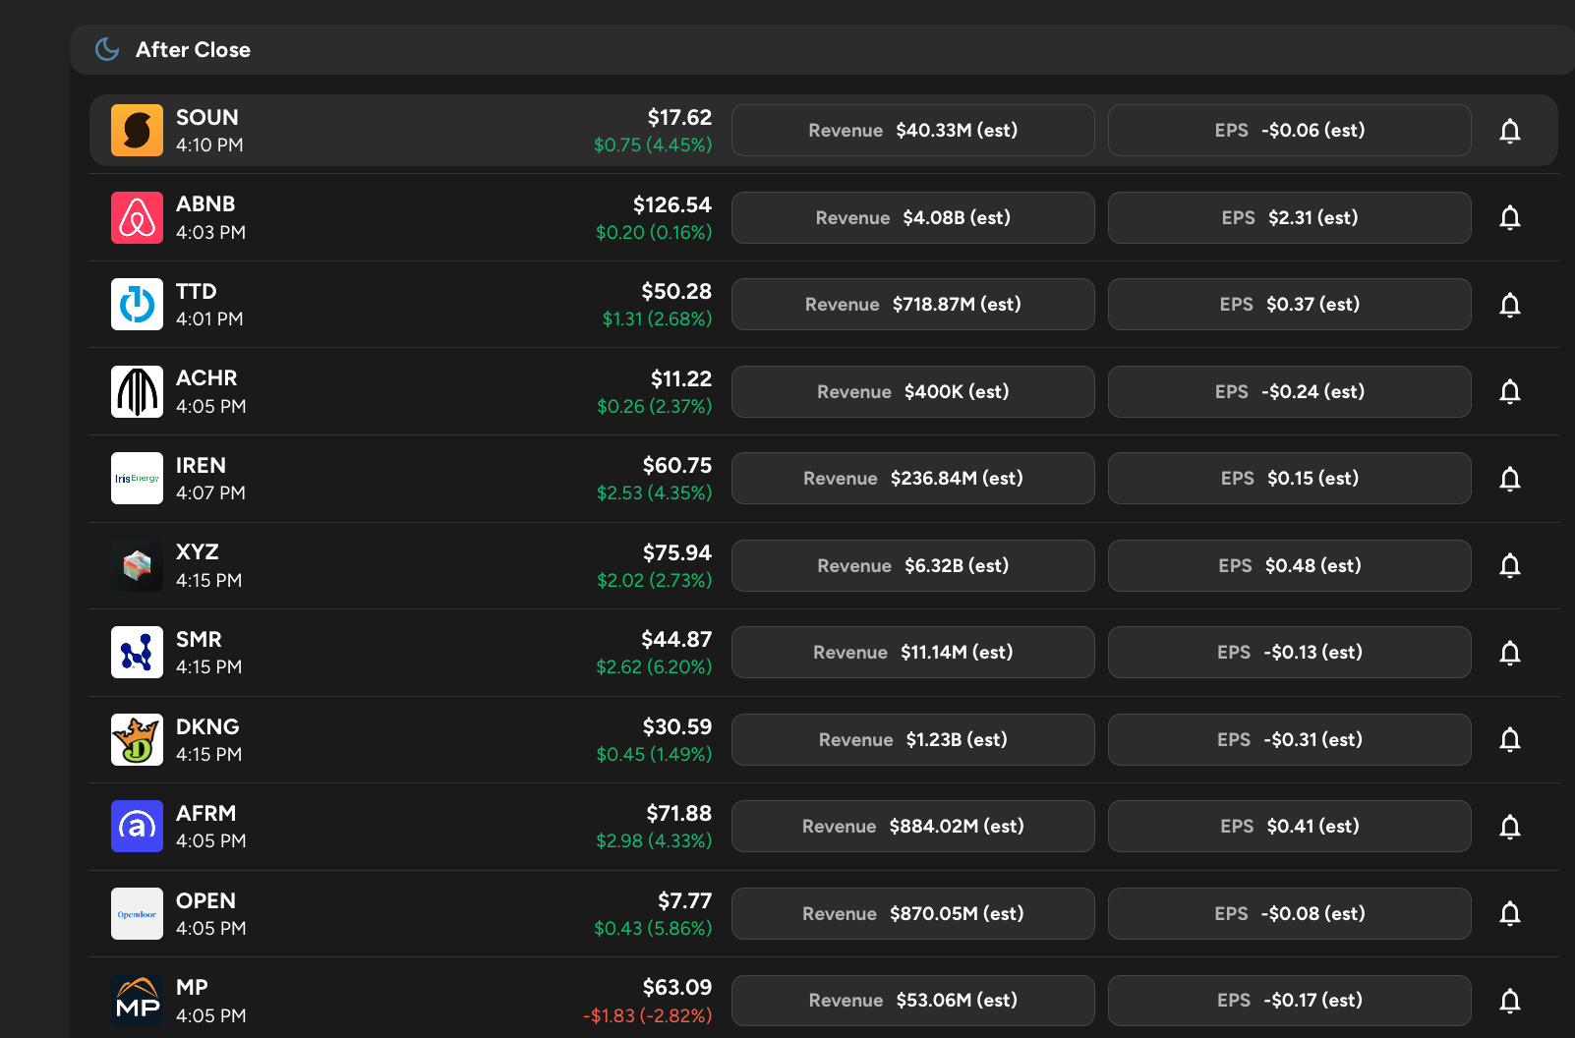Screen dimensions: 1575x1038
Task: Click the OPEN Opendoor logo
Action: click(x=137, y=913)
